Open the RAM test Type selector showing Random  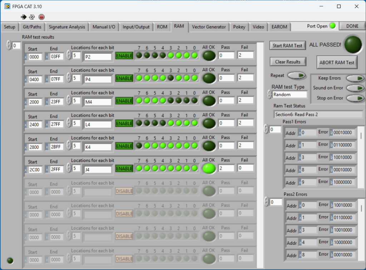[x=289, y=95]
